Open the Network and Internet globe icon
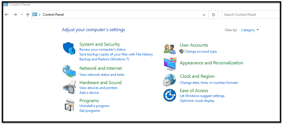Image resolution: width=283 pixels, height=125 pixels. point(69,71)
